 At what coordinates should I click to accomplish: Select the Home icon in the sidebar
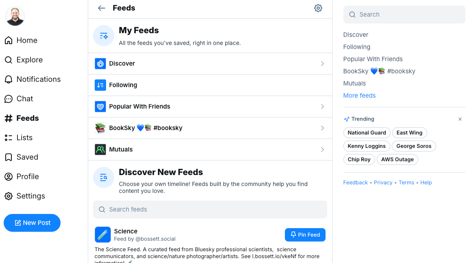point(8,40)
